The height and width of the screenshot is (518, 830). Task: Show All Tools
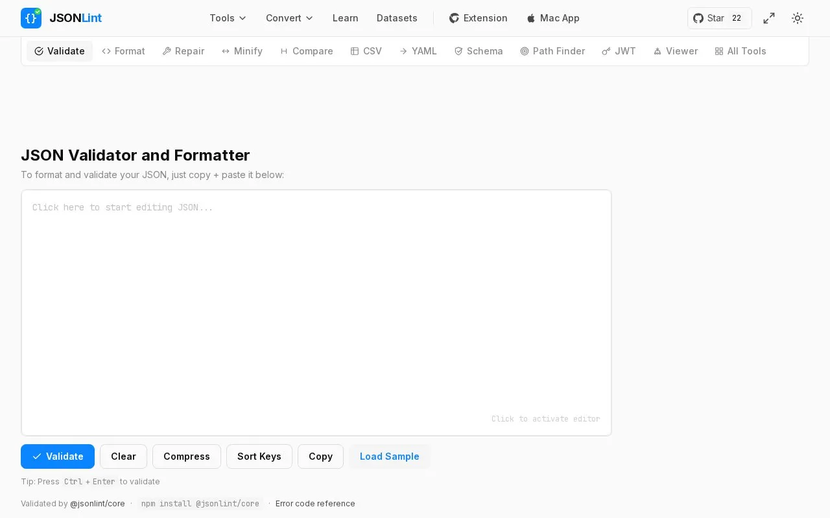pyautogui.click(x=741, y=51)
